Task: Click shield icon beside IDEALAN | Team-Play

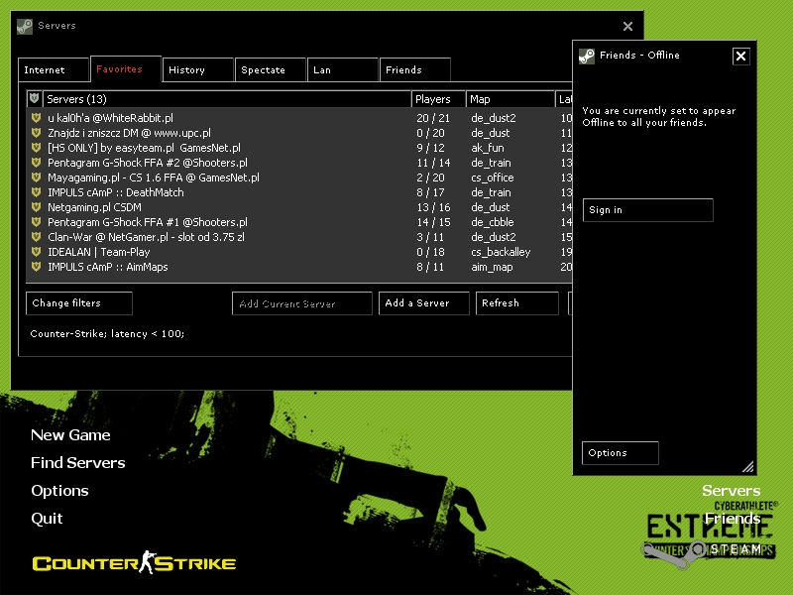Action: (36, 252)
